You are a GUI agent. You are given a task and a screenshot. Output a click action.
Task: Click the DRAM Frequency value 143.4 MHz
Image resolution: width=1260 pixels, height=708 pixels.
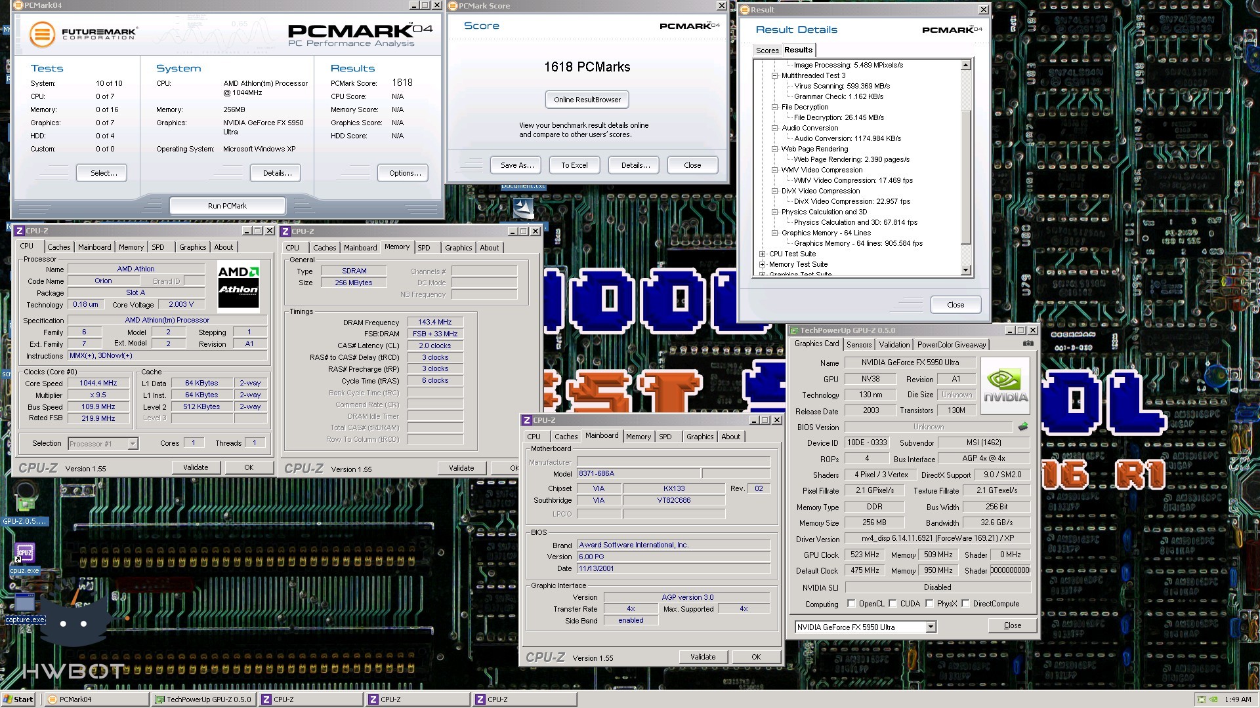pos(435,322)
